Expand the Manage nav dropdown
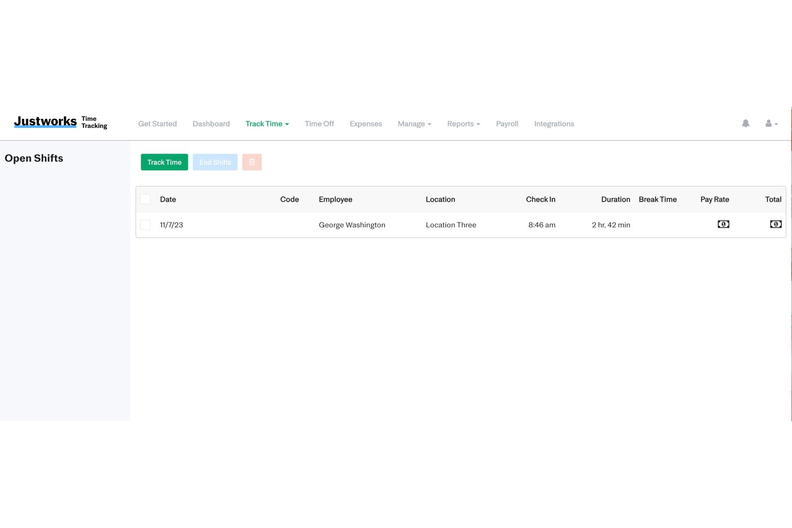Viewport: 792px width, 528px height. [x=414, y=124]
